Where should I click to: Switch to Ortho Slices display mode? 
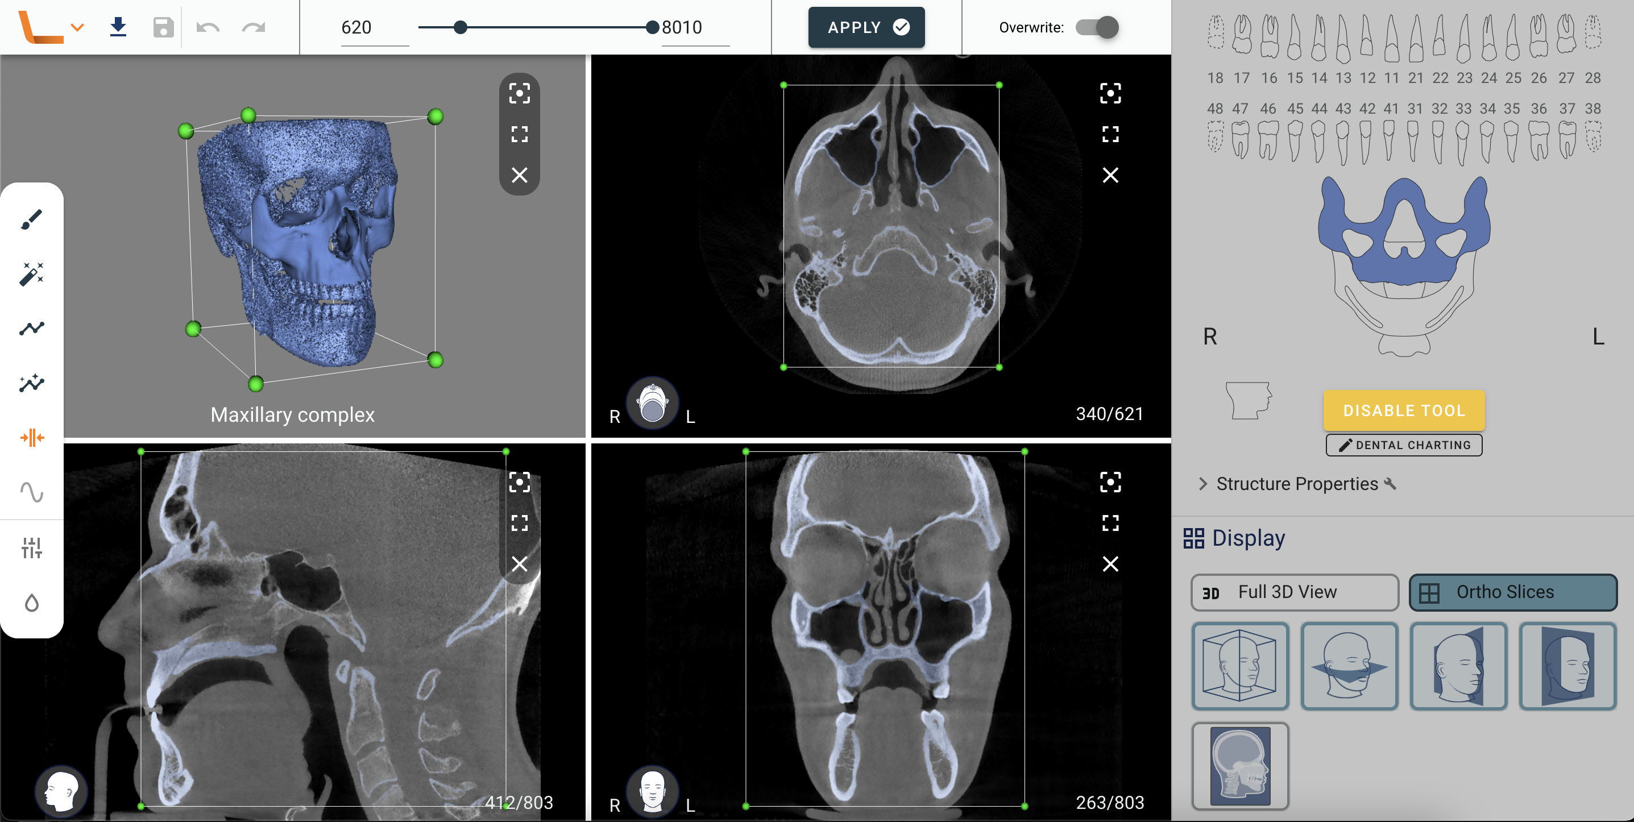point(1512,592)
